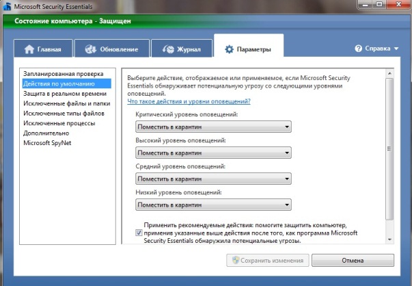This screenshot has width=412, height=286.
Task: Select Исключенные процессы entry
Action: tap(59, 123)
